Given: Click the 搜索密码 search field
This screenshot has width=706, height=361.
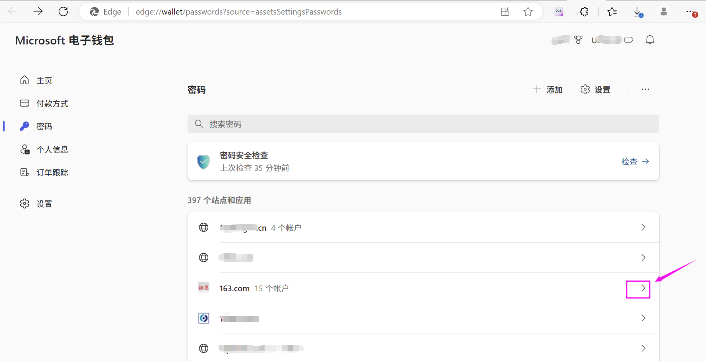Looking at the screenshot, I should pyautogui.click(x=423, y=124).
